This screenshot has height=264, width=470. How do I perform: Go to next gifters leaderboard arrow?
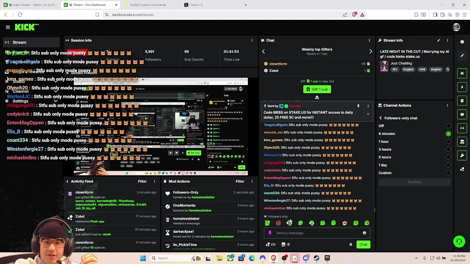[370, 52]
